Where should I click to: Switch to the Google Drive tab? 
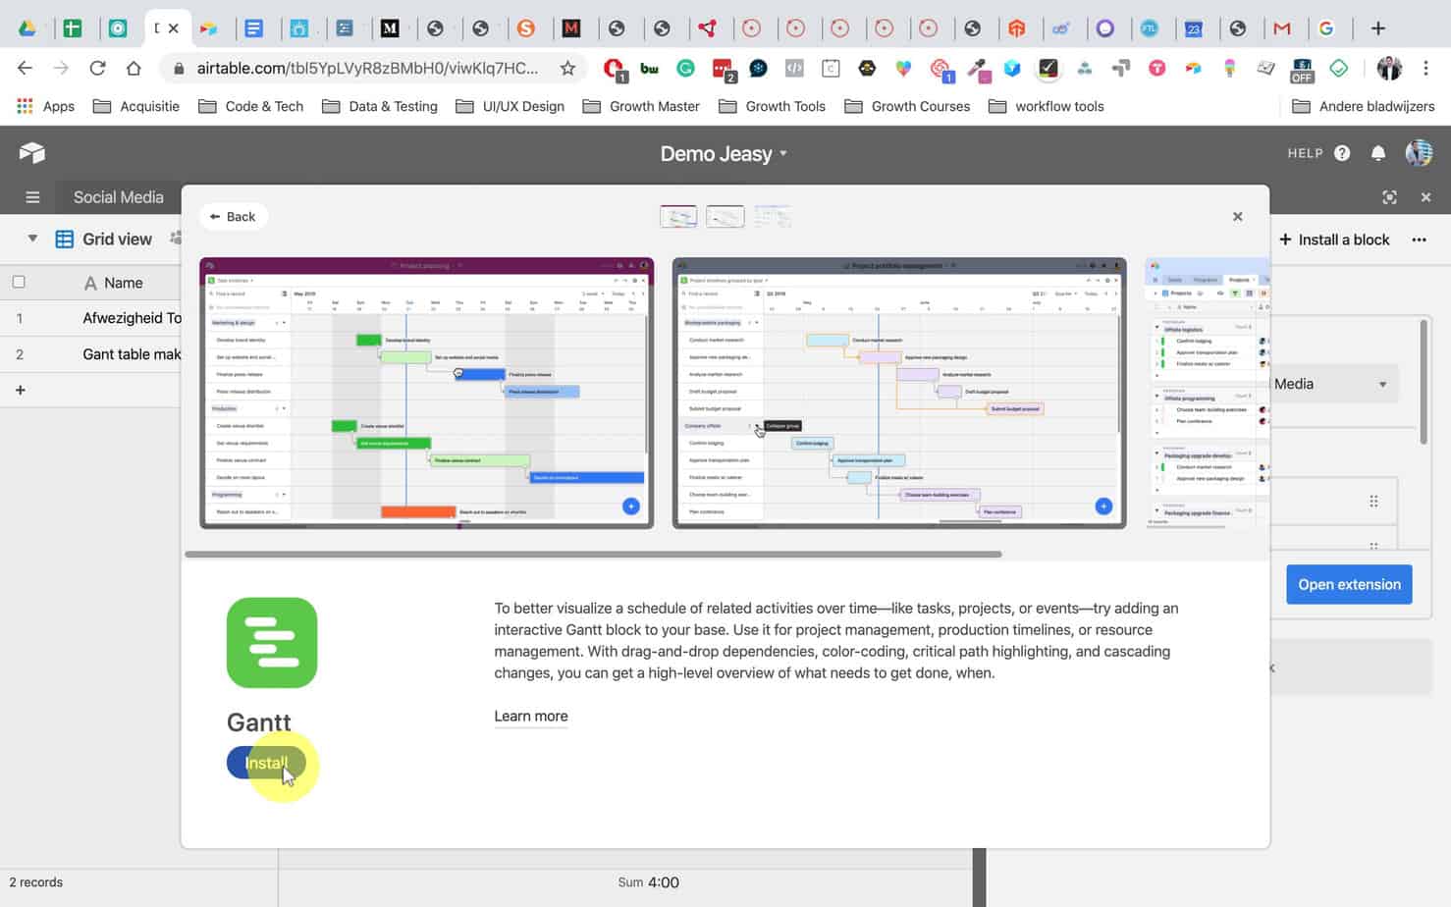pyautogui.click(x=27, y=28)
